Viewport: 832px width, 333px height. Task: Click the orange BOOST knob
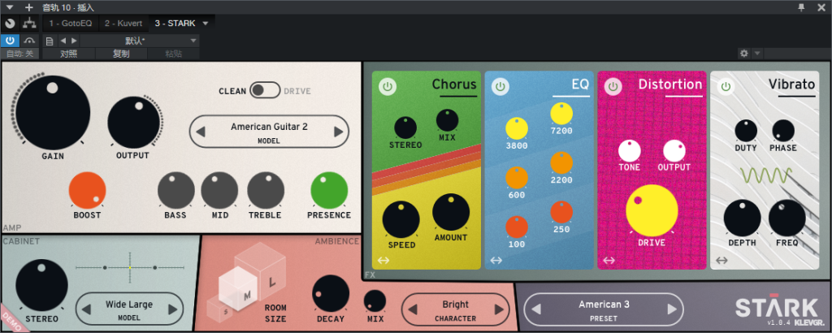[x=88, y=190]
